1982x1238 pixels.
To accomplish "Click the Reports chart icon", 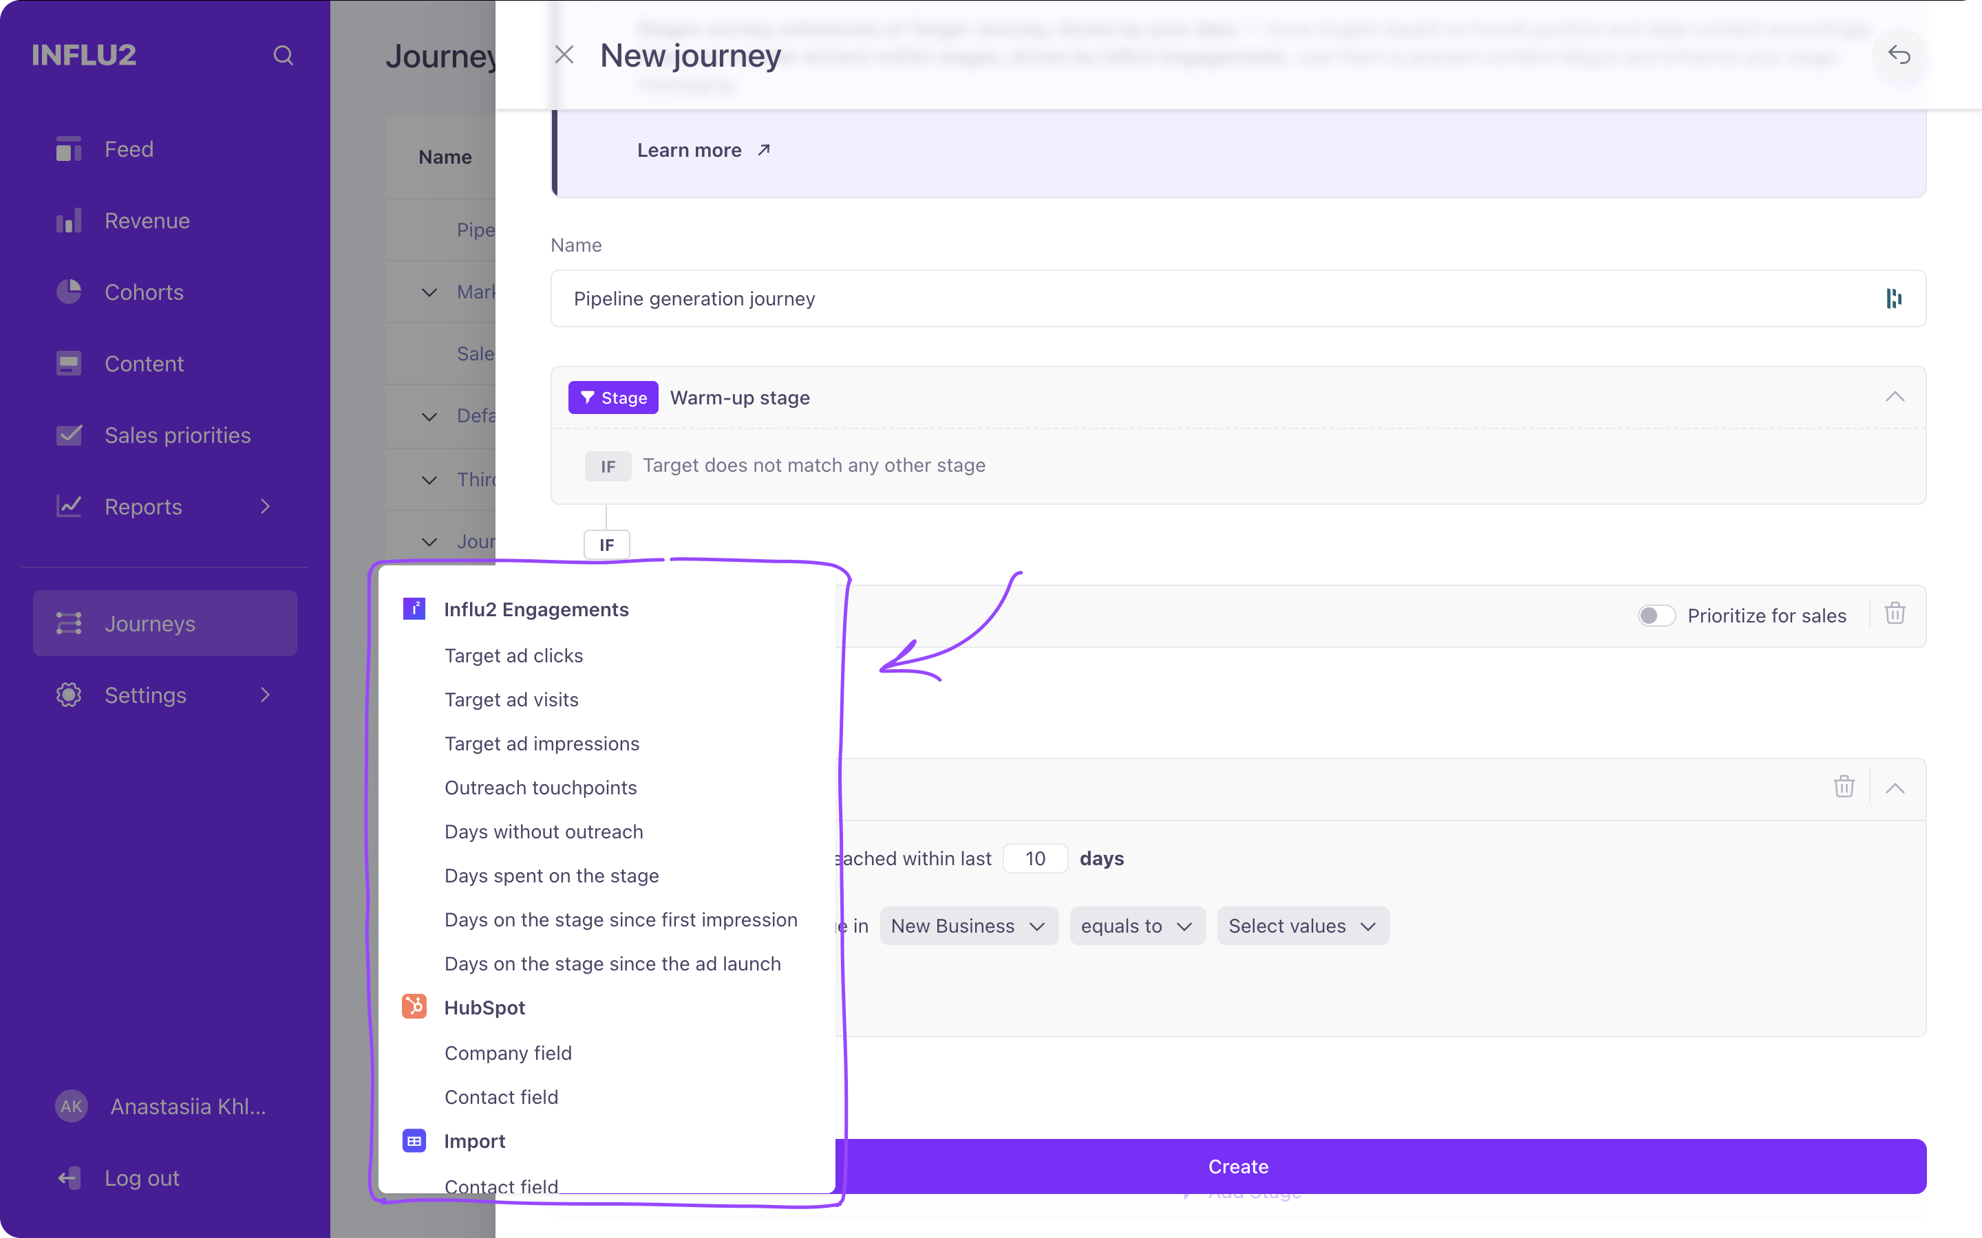I will coord(69,506).
